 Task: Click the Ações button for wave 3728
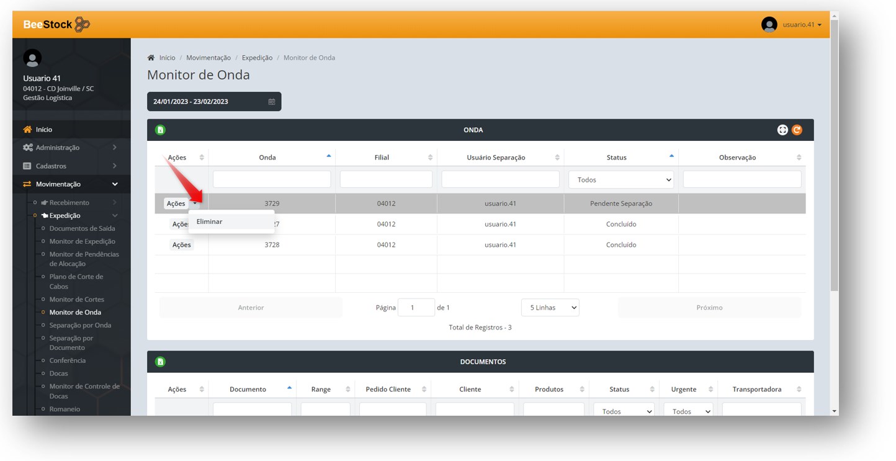tap(181, 245)
